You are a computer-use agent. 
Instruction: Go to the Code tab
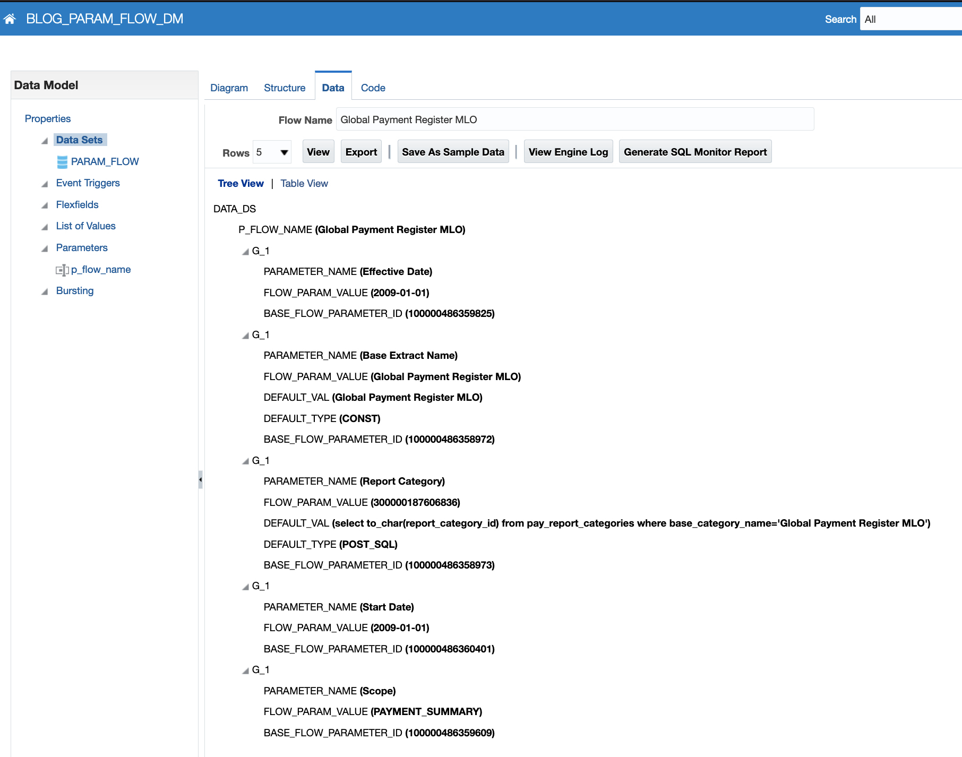coord(373,88)
